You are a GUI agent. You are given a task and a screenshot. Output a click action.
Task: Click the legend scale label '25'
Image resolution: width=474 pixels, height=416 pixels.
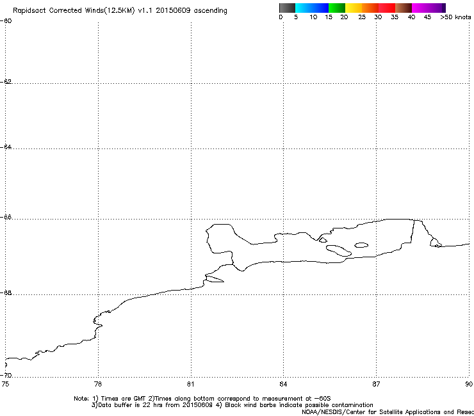coord(362,17)
